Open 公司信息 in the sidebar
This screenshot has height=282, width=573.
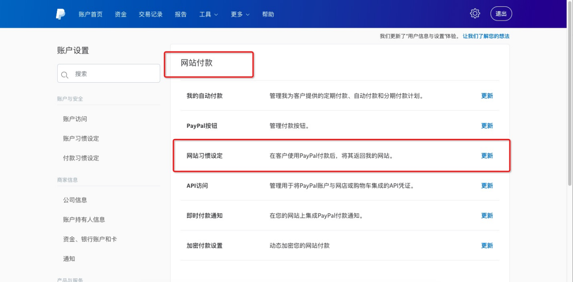point(75,200)
